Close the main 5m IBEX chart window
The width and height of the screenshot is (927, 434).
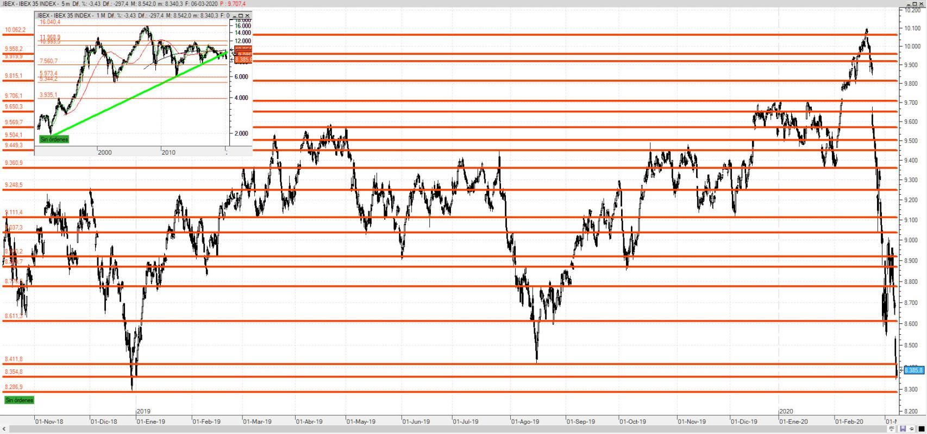[x=922, y=4]
